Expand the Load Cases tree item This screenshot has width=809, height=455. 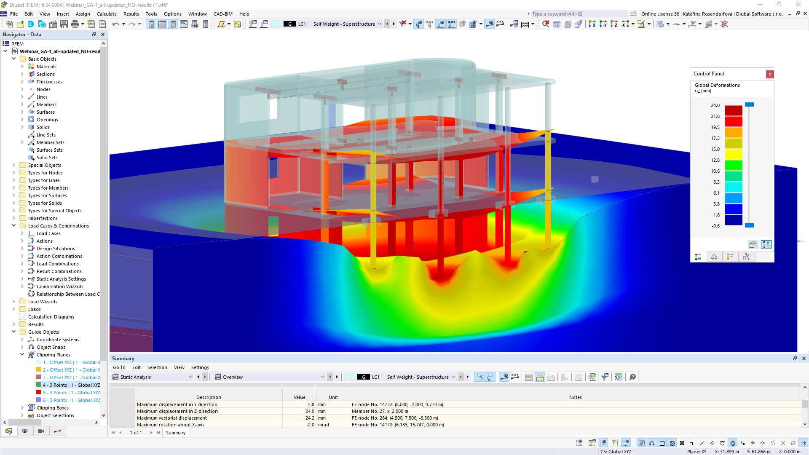point(21,233)
